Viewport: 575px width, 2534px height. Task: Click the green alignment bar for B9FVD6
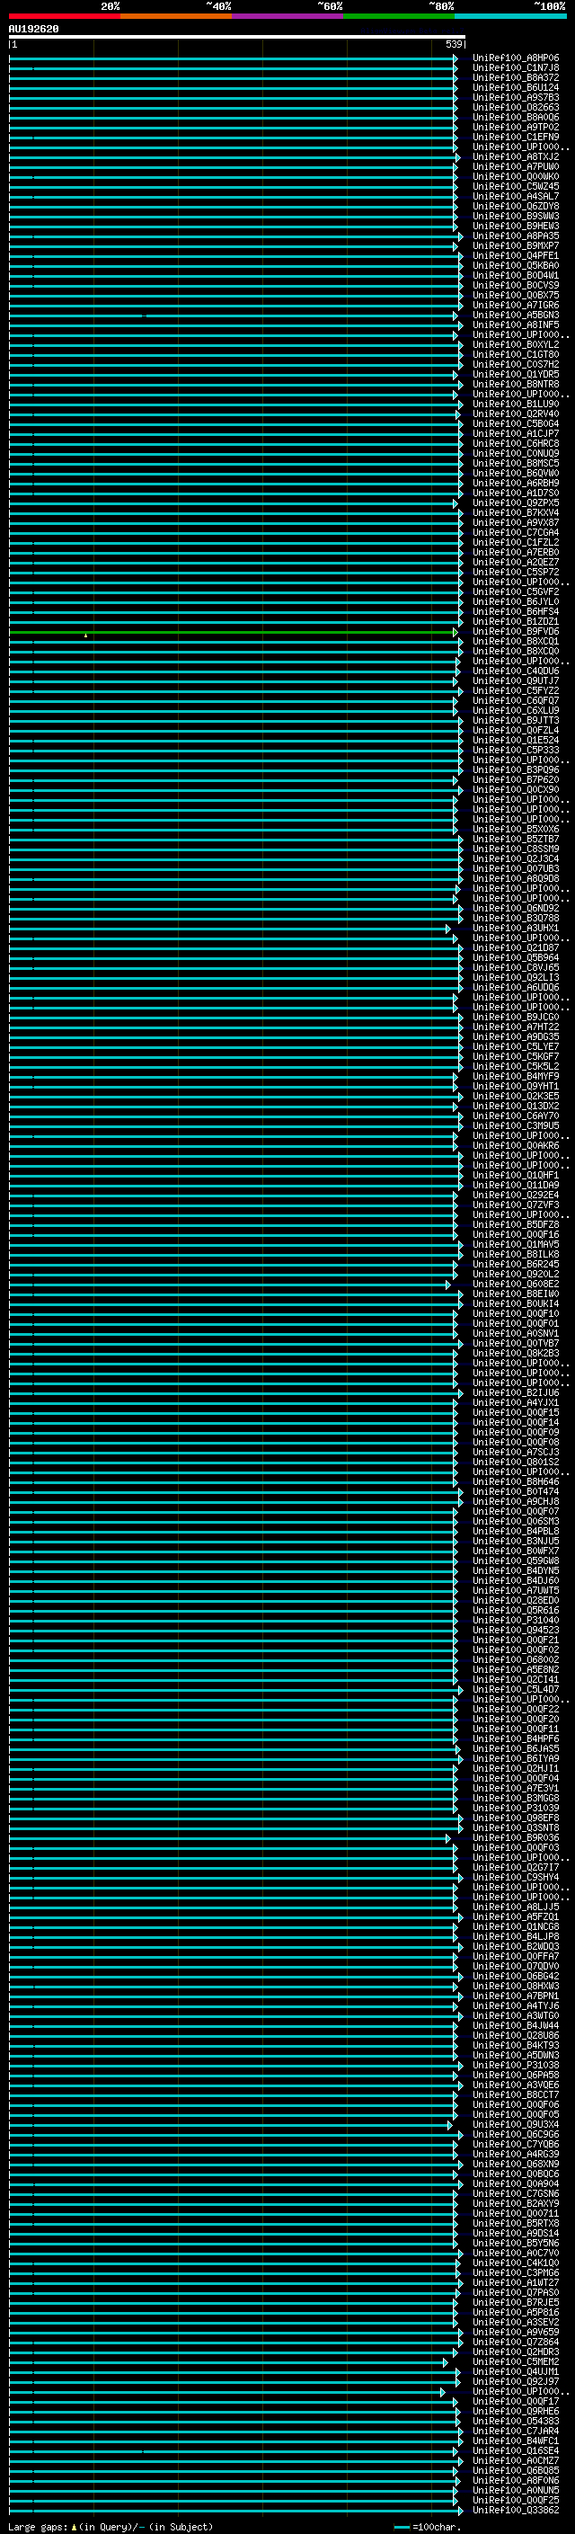coord(233,633)
